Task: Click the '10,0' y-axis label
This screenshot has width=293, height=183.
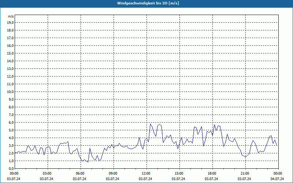Action: pyautogui.click(x=11, y=92)
